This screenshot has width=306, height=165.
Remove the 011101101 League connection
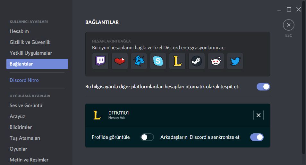[x=259, y=115]
